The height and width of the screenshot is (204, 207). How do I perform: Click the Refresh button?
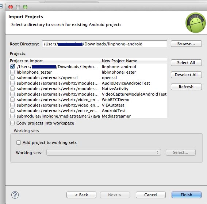pyautogui.click(x=186, y=87)
